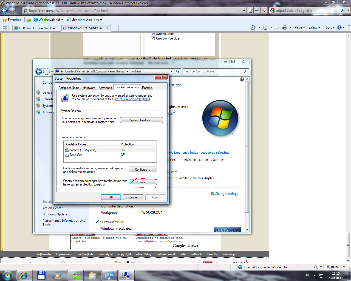The width and height of the screenshot is (351, 281).
Task: Open Internet Explorer from the taskbar
Action: (x=24, y=276)
